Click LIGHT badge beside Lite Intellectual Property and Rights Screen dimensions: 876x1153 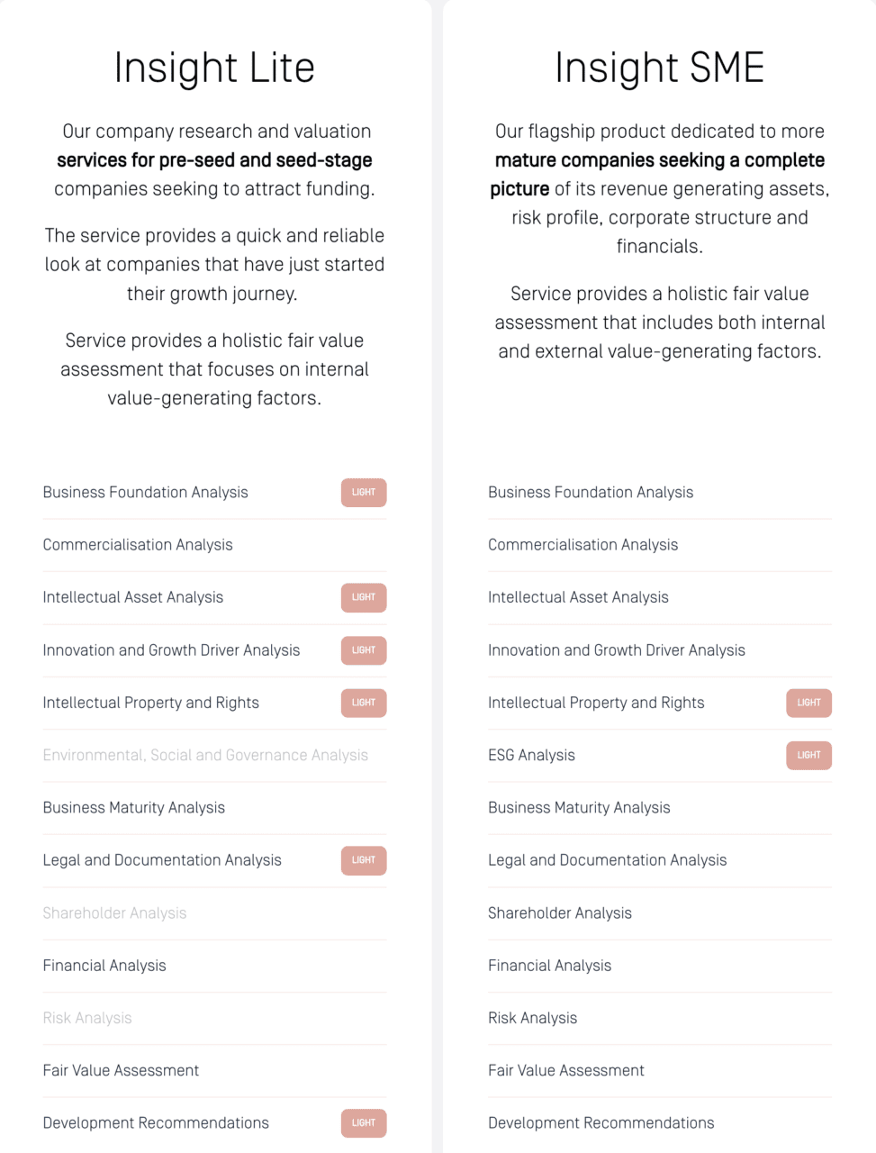pos(364,703)
